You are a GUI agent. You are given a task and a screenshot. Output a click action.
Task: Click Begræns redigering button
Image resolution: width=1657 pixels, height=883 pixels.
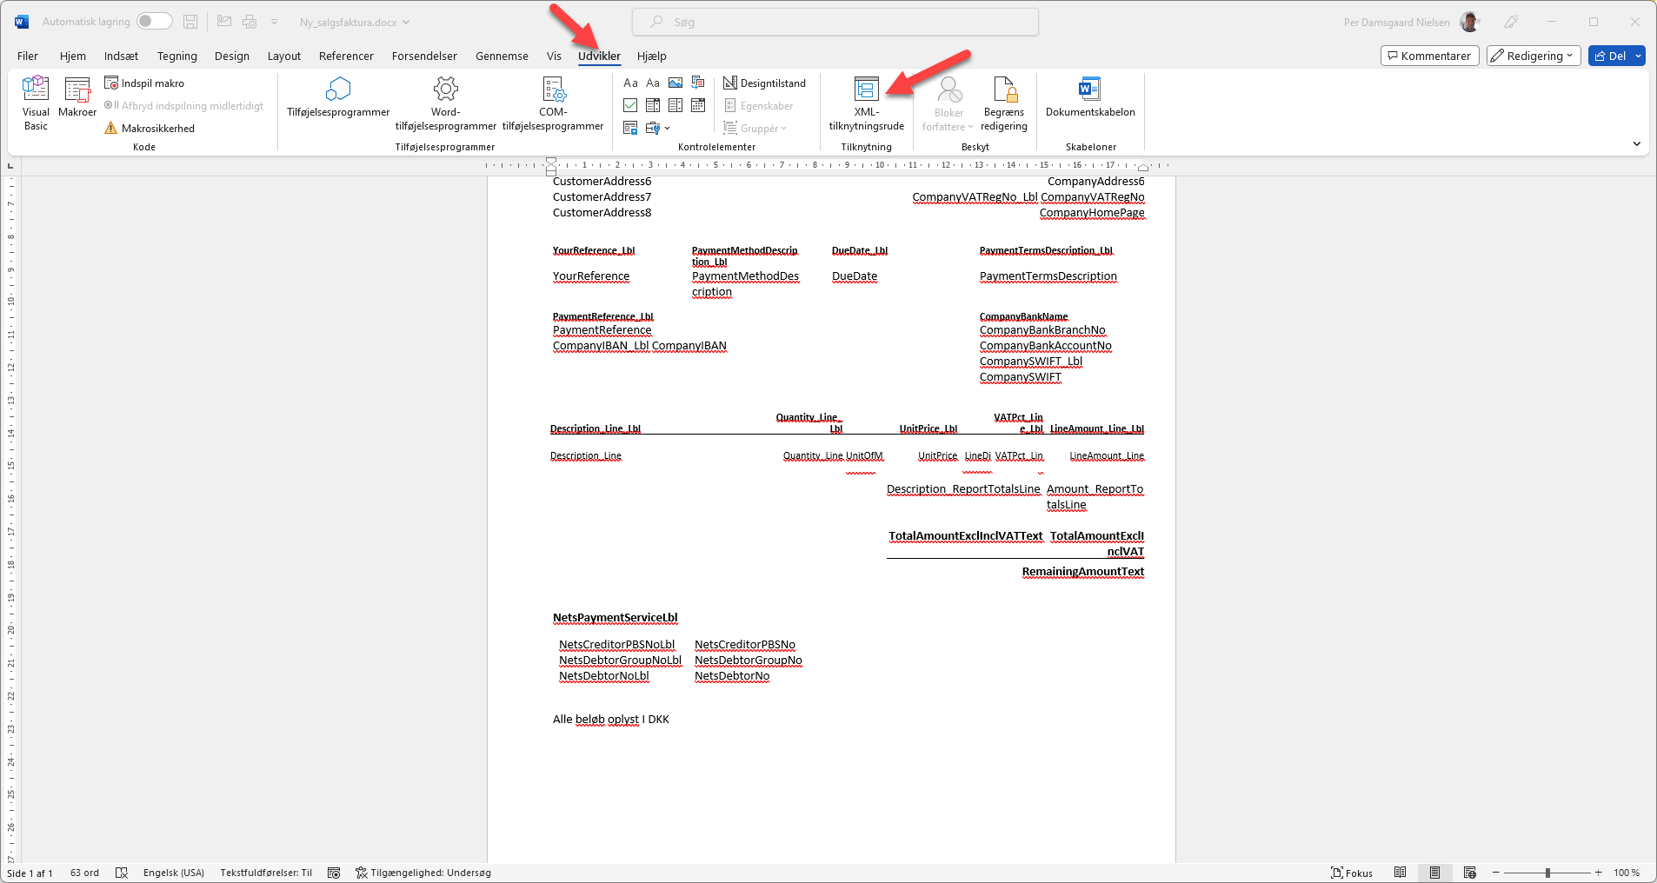[1004, 103]
